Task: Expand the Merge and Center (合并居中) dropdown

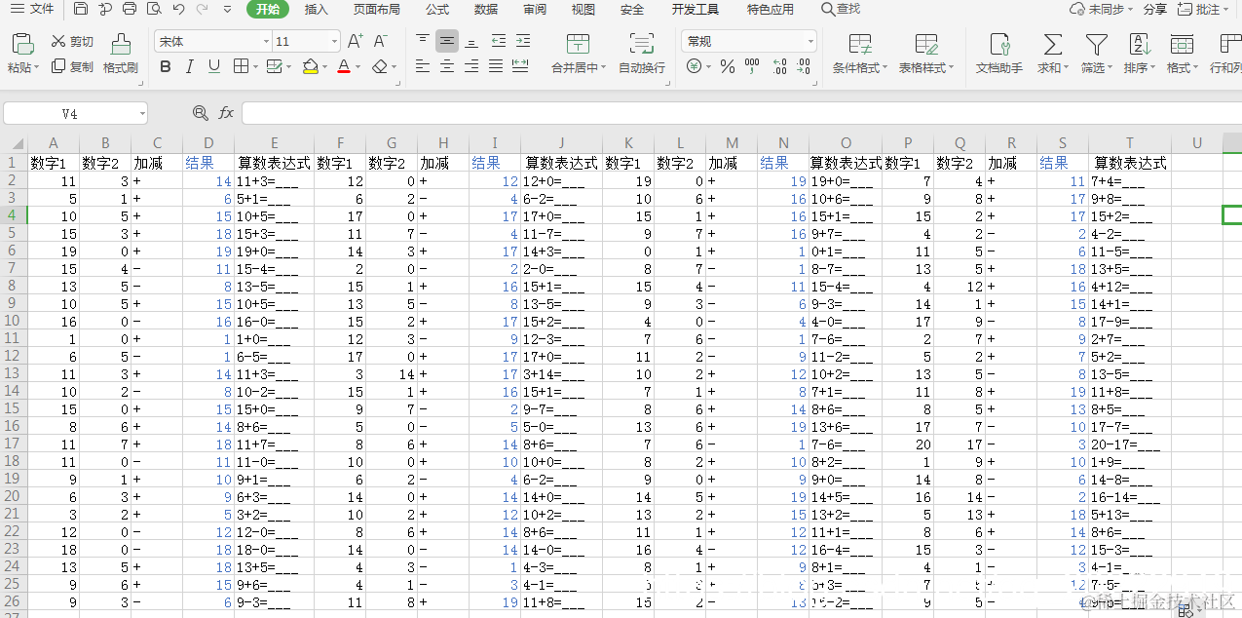Action: [x=604, y=68]
